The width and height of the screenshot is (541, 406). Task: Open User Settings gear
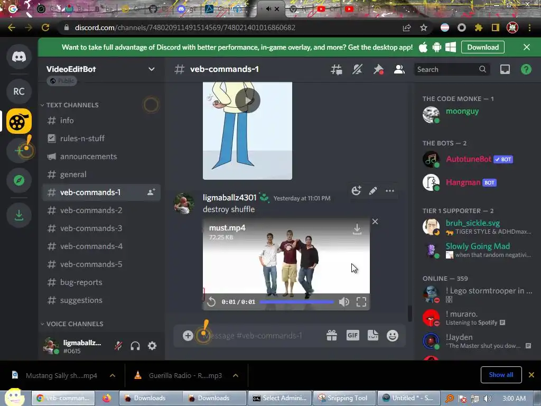pyautogui.click(x=152, y=346)
